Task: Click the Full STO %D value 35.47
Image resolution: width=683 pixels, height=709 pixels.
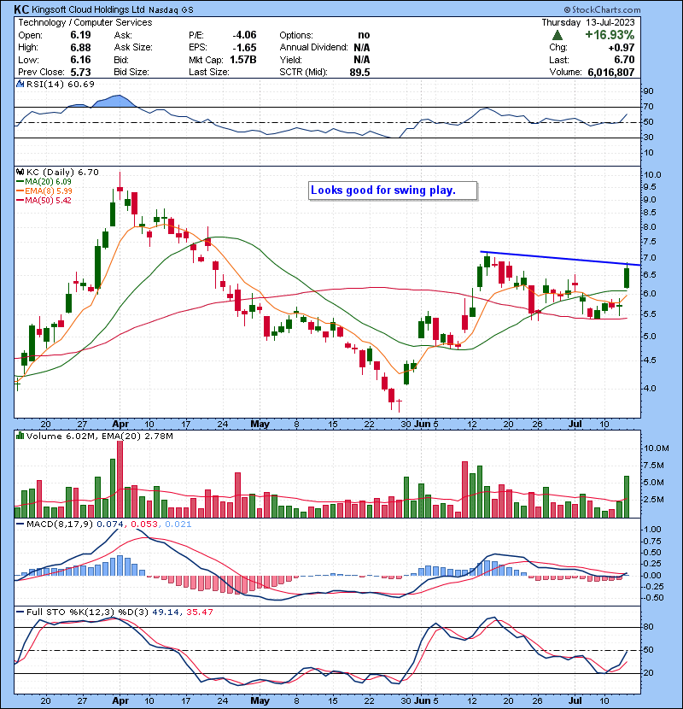Action: coord(199,612)
